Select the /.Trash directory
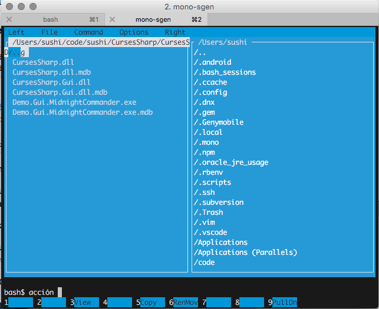 [x=208, y=212]
